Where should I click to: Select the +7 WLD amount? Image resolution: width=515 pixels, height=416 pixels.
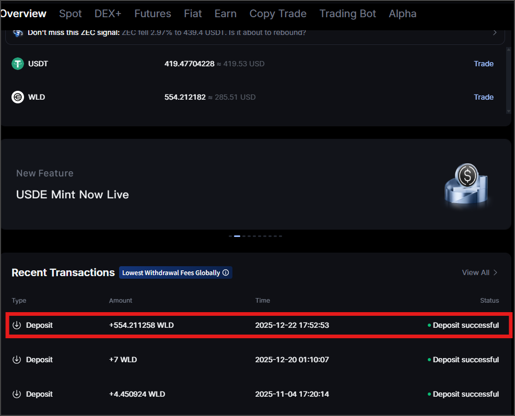pos(123,360)
